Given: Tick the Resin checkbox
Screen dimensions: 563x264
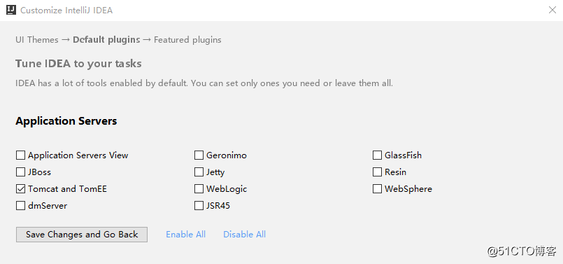Looking at the screenshot, I should pyautogui.click(x=377, y=172).
